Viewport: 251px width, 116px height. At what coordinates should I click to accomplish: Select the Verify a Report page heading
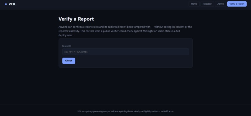coord(76,19)
